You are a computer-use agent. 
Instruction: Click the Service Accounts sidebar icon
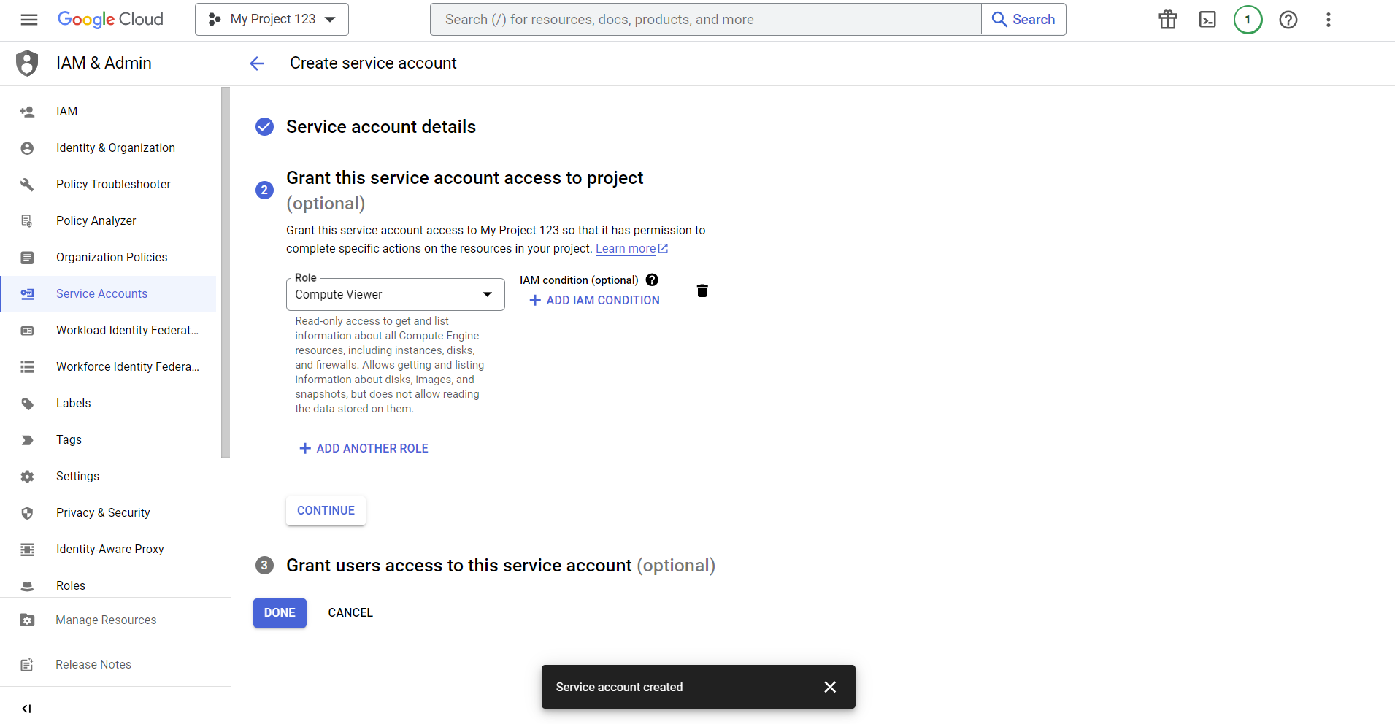click(x=27, y=294)
